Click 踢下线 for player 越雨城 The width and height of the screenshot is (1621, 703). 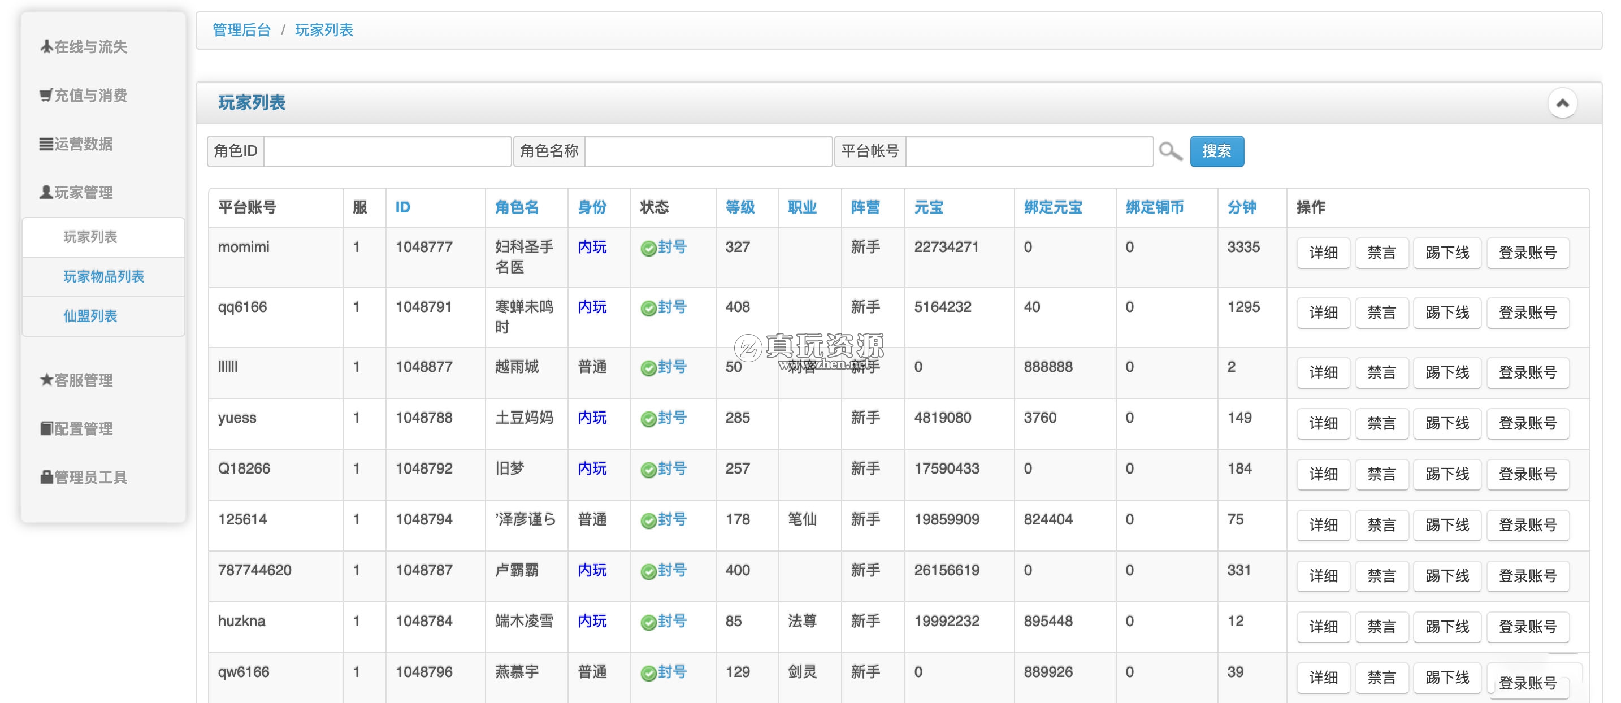coord(1447,372)
